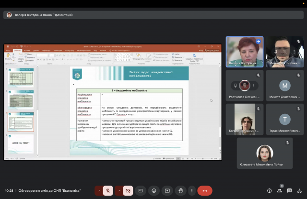This screenshot has width=307, height=199.
Task: Switch to the Дизайн ribbon tab
Action: coord(36,50)
